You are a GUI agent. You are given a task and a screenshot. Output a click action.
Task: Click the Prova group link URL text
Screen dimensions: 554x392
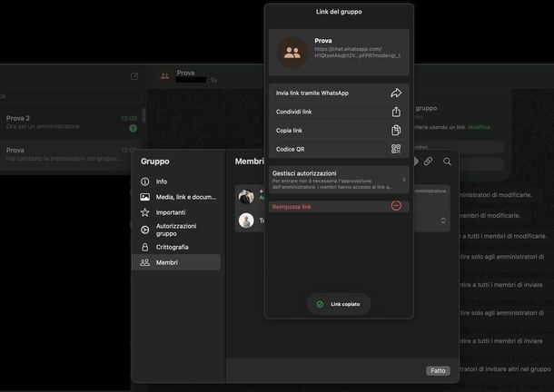357,53
